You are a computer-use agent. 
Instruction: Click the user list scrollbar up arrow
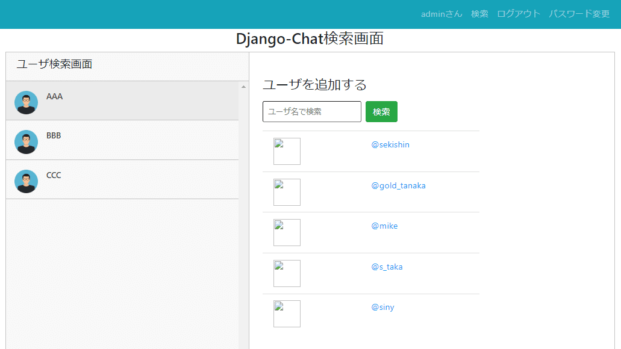[x=243, y=87]
